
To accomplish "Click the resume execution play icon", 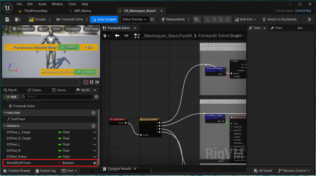I will tap(197, 19).
